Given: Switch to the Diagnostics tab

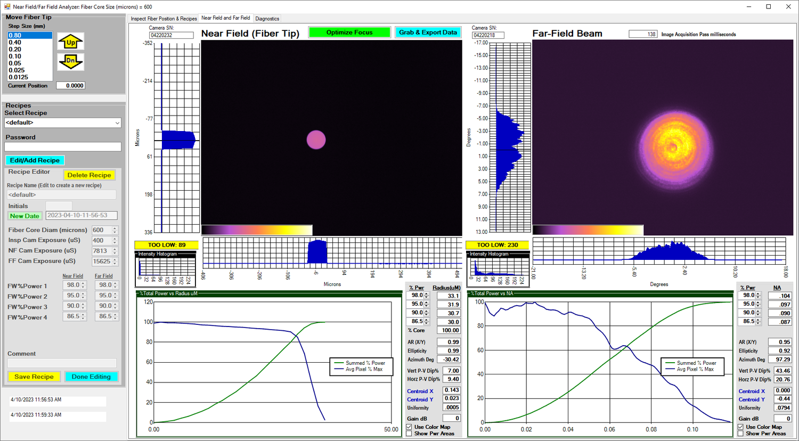Looking at the screenshot, I should 267,19.
